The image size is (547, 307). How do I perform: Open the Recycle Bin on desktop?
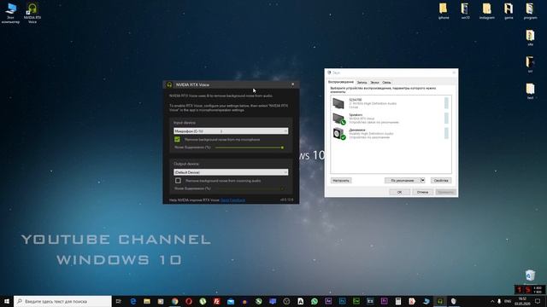click(x=530, y=275)
